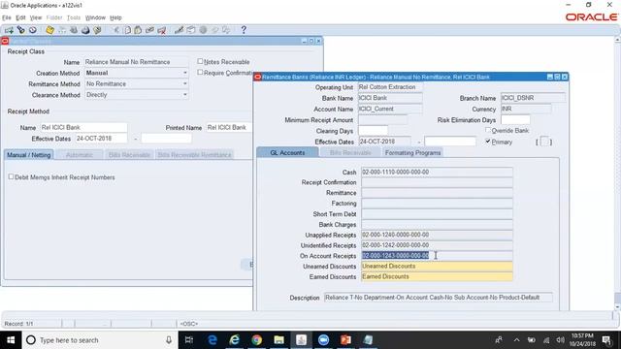Click the New record toolbar icon
621x349 pixels.
[9, 30]
